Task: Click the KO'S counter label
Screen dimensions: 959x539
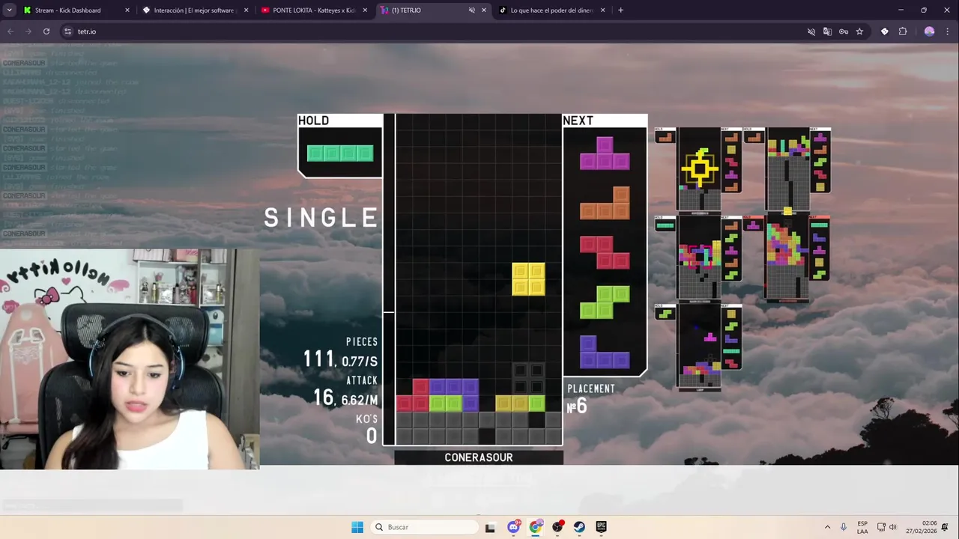Action: tap(367, 419)
